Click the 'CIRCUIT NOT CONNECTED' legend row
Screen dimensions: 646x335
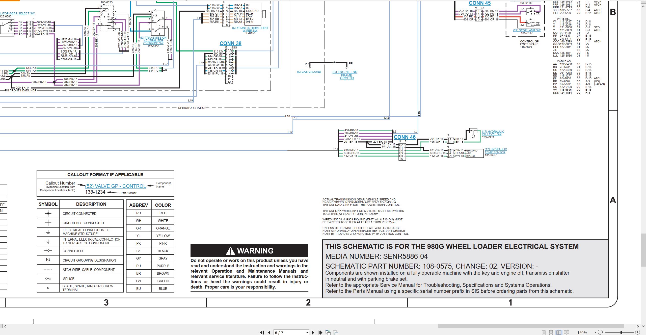click(x=80, y=223)
